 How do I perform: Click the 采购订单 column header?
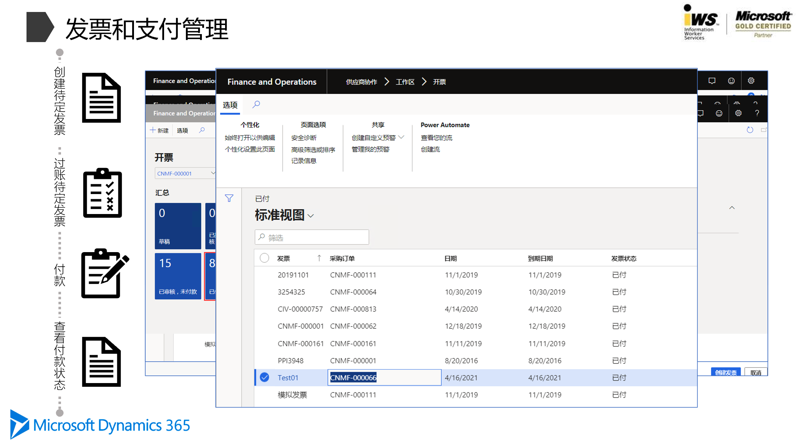click(x=342, y=258)
